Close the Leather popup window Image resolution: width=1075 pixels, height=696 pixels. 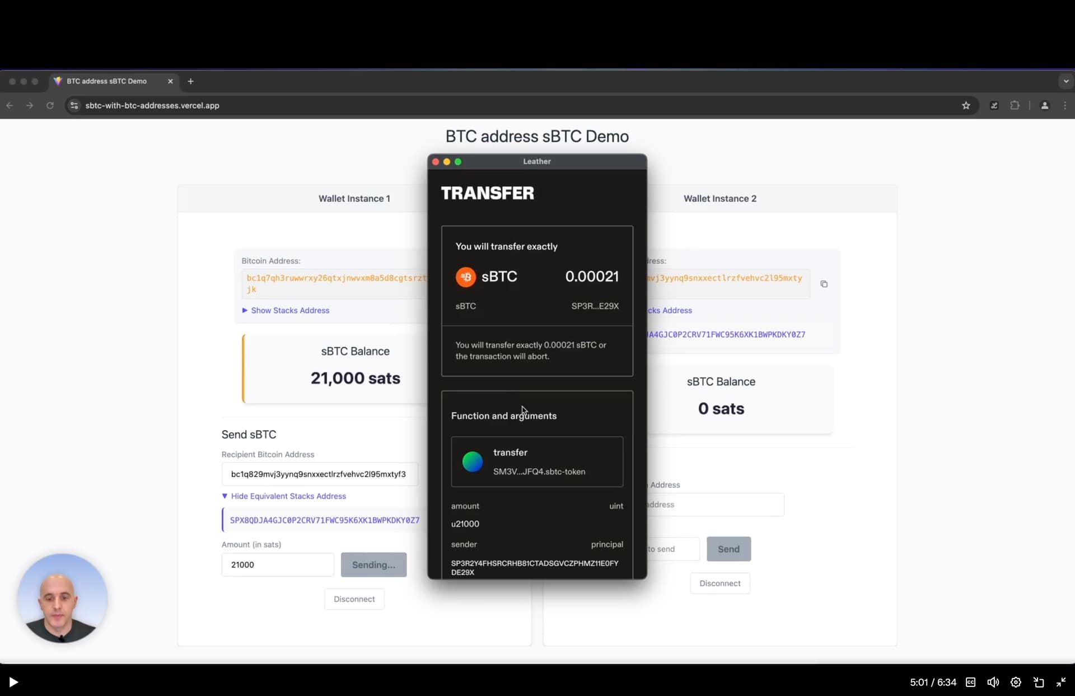tap(436, 162)
